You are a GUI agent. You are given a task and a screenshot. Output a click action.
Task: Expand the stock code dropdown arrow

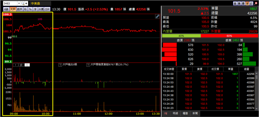click(19, 3)
